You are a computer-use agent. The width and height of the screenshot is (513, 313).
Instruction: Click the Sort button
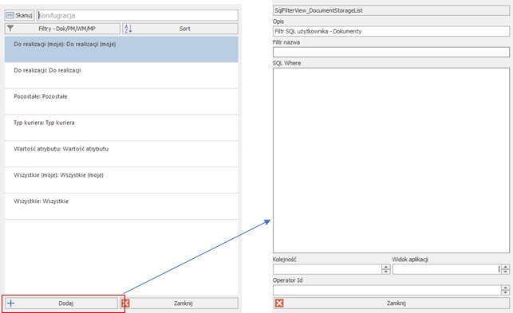click(180, 29)
